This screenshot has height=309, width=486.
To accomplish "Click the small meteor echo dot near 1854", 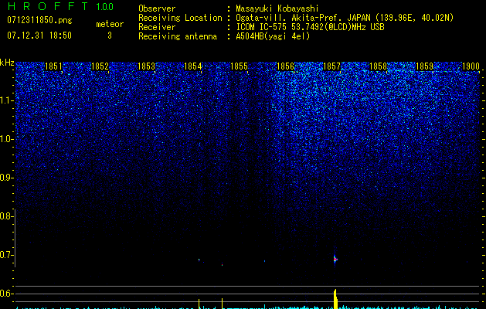I will [199, 260].
